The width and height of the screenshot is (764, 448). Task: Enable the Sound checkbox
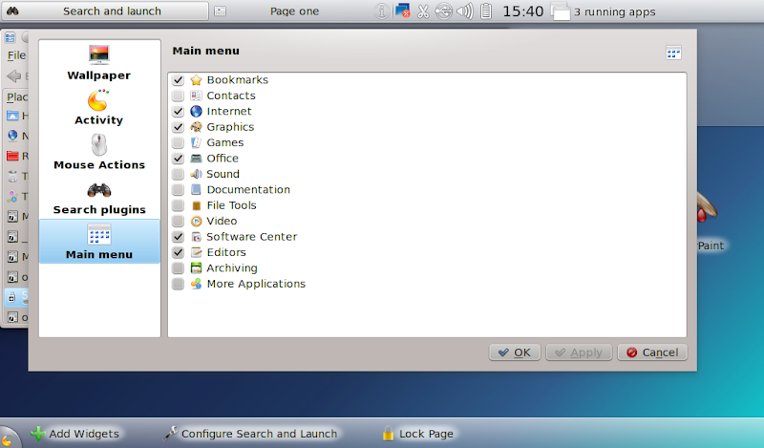178,174
